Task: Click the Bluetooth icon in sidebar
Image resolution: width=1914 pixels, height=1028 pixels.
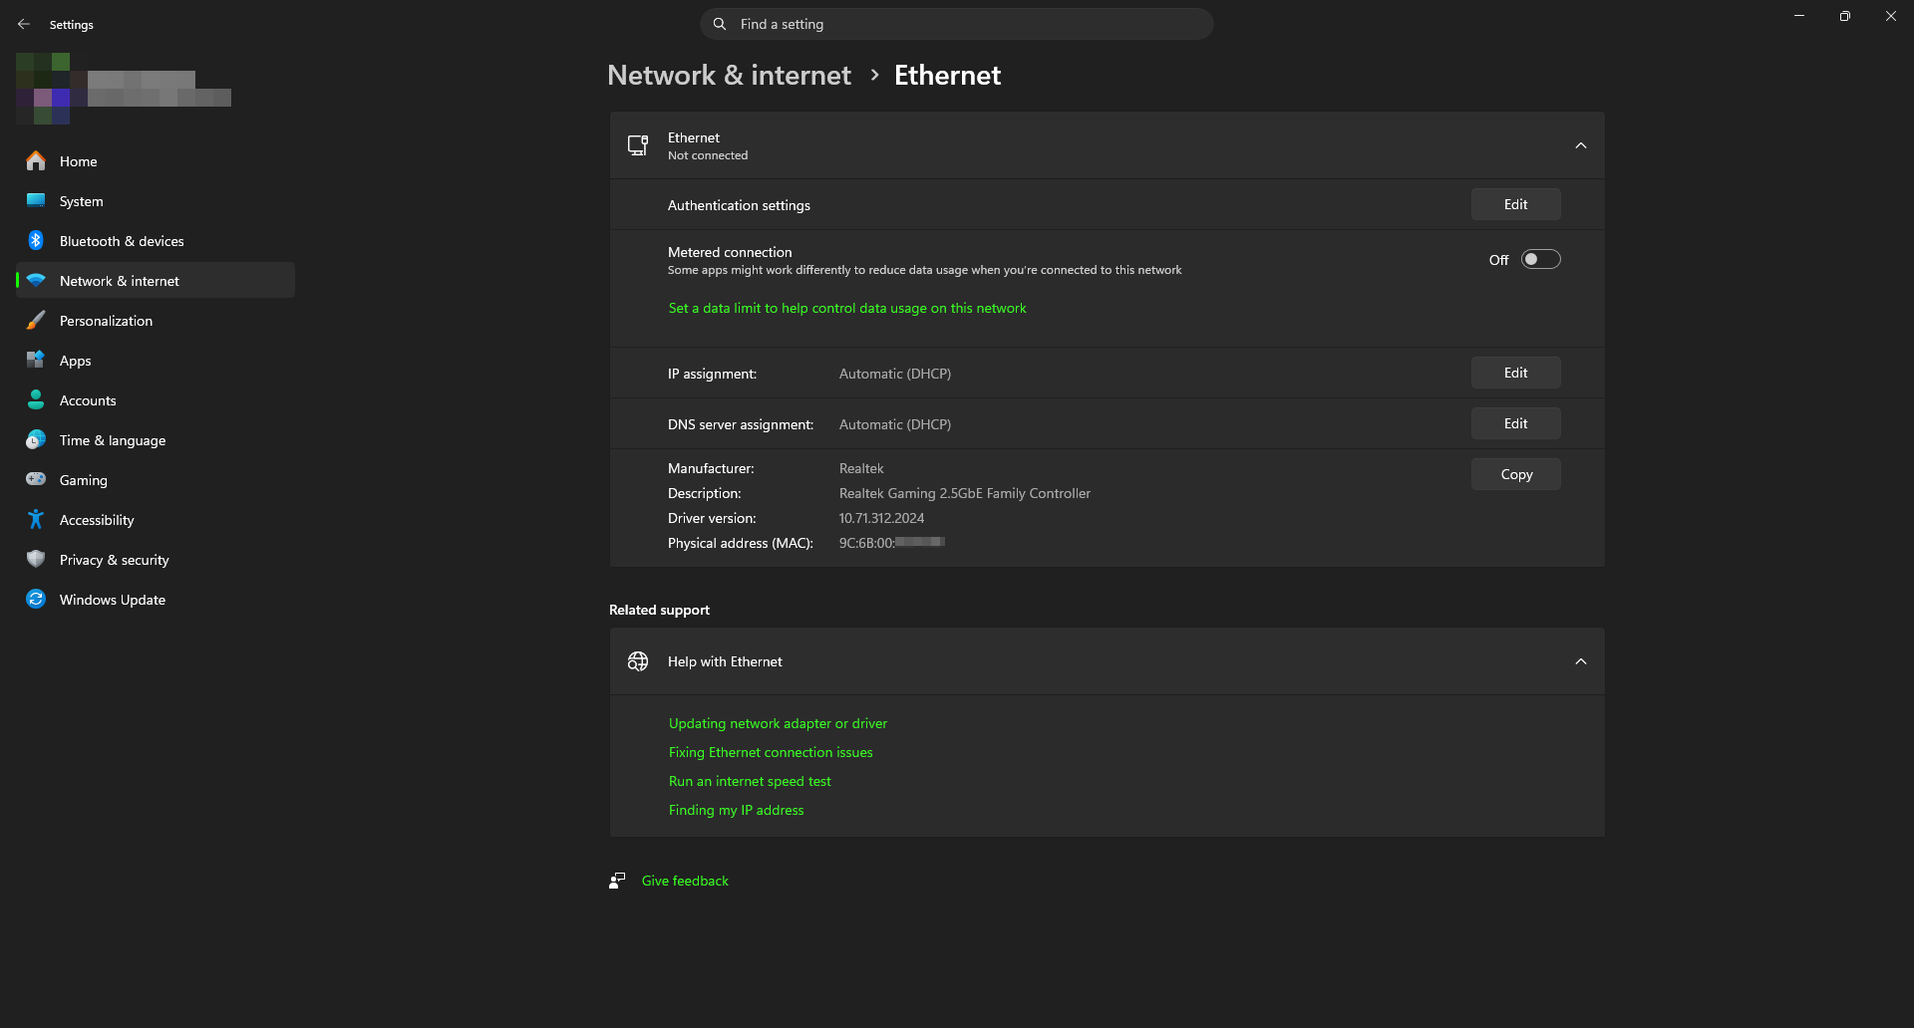Action: 36,240
